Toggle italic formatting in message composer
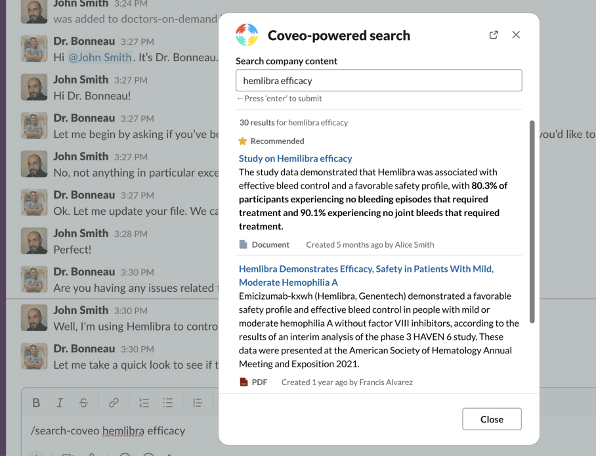The height and width of the screenshot is (456, 596). (60, 403)
